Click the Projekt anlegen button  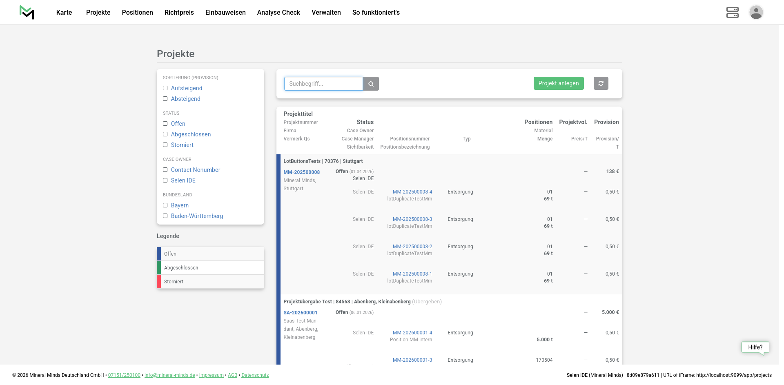pyautogui.click(x=558, y=83)
